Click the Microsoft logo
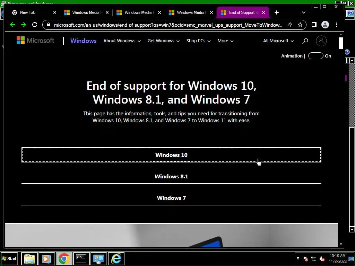The width and height of the screenshot is (355, 266). point(35,41)
